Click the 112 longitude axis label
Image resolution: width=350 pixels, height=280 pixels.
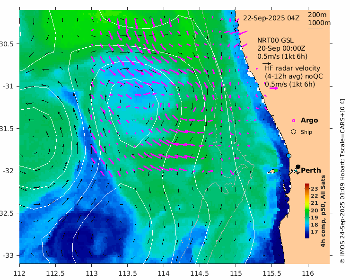(19, 273)
